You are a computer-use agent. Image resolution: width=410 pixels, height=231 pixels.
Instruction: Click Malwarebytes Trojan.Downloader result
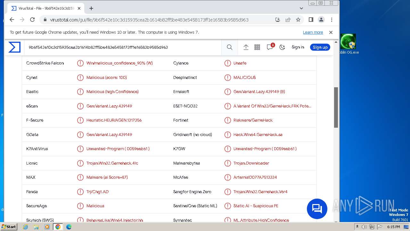click(x=251, y=163)
